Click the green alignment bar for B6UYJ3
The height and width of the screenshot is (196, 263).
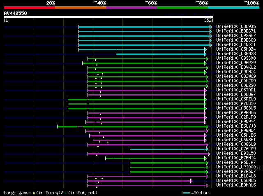coord(131,126)
